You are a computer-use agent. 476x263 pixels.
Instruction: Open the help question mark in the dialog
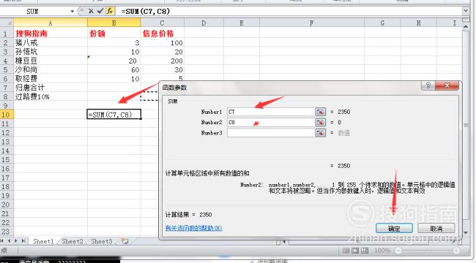pos(428,85)
